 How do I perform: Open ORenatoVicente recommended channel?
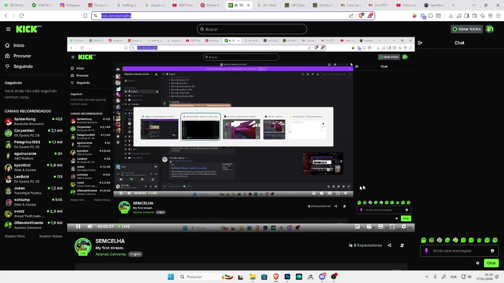tap(33, 225)
